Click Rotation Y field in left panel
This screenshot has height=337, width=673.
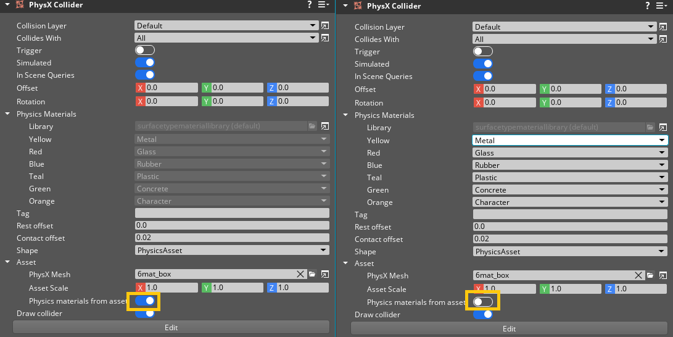click(233, 101)
